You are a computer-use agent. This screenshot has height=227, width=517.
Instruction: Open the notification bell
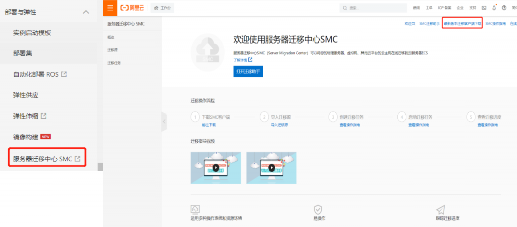tap(494, 8)
